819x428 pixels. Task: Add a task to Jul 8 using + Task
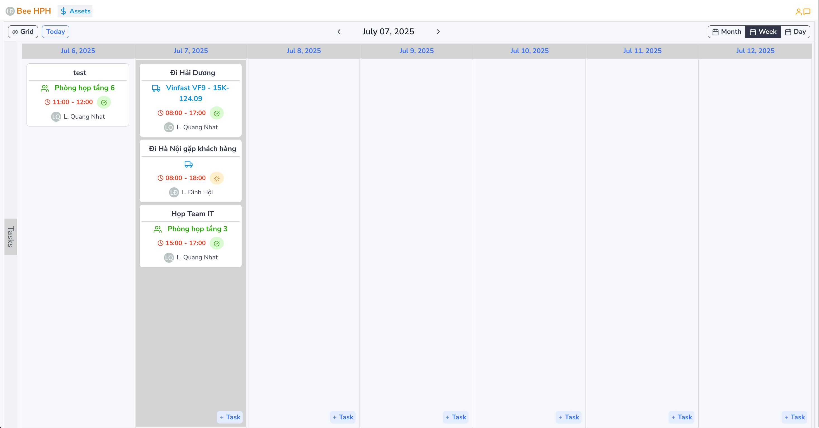(x=343, y=417)
